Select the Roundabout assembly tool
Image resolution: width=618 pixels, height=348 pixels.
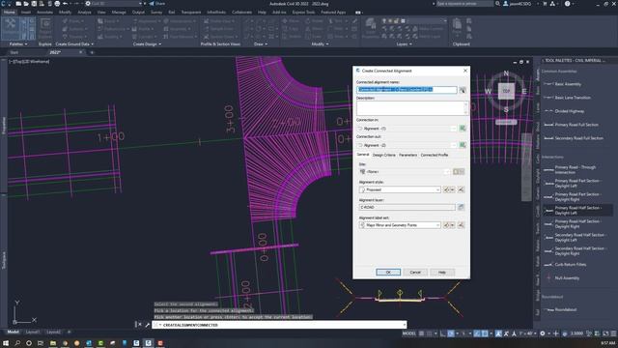point(566,309)
